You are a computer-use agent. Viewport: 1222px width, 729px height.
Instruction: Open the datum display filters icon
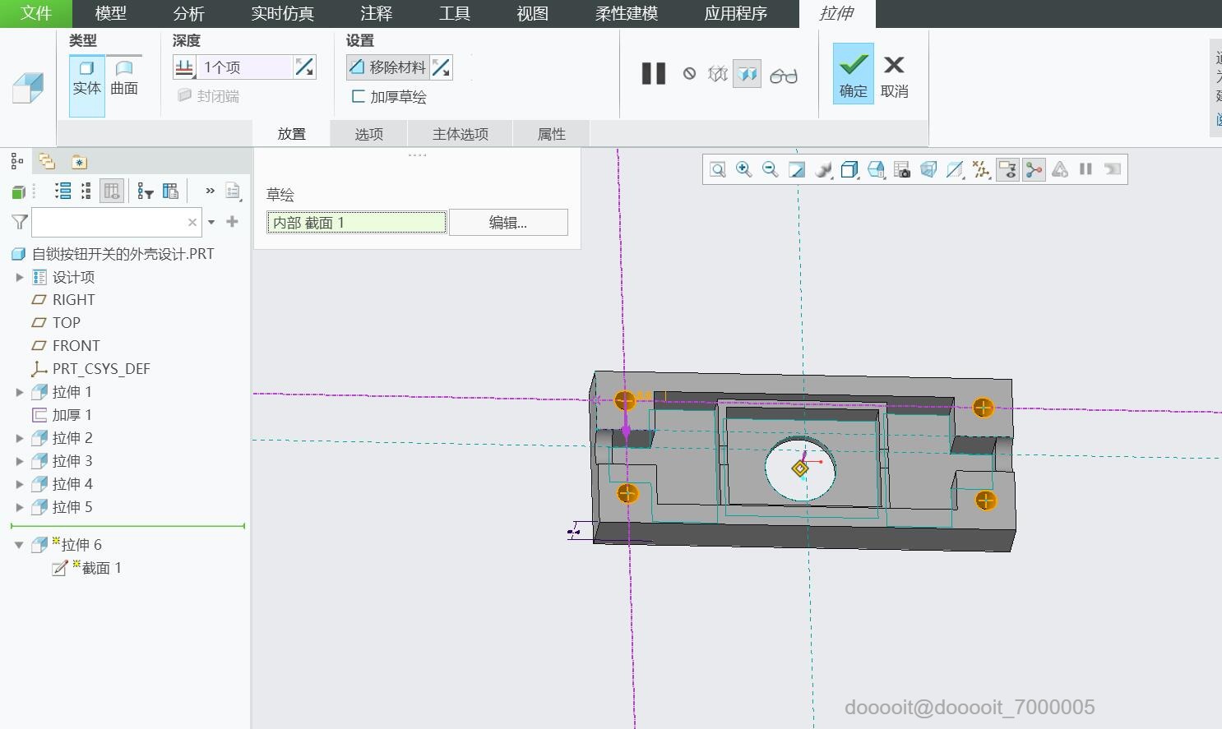[980, 169]
